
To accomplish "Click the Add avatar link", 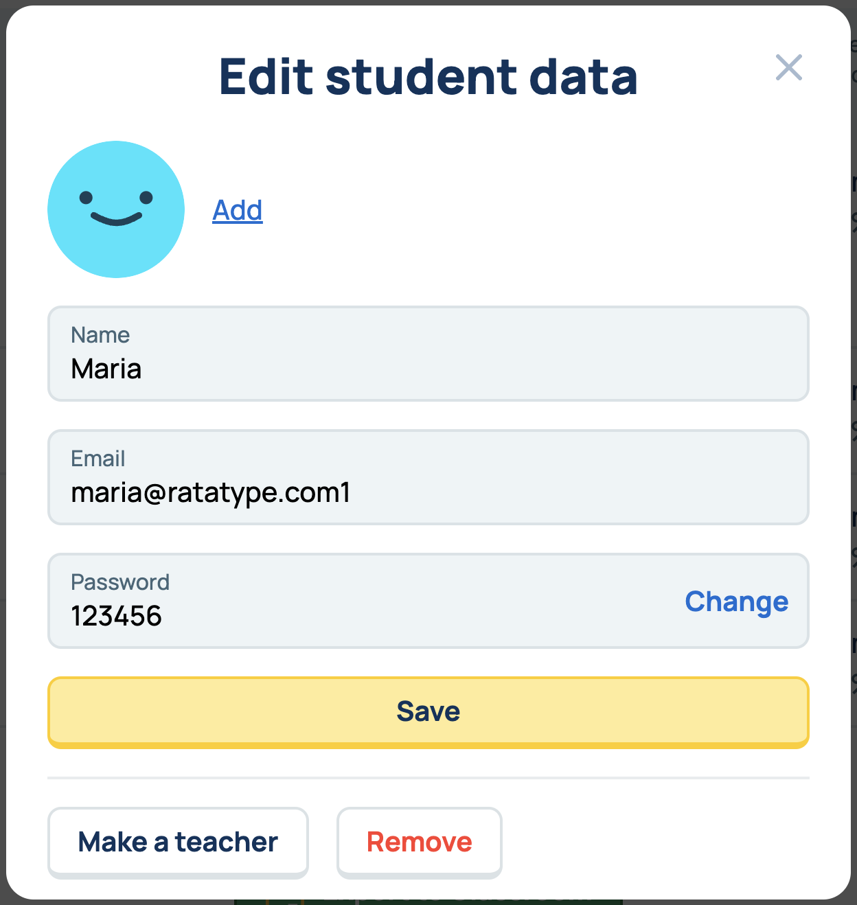I will coord(238,210).
